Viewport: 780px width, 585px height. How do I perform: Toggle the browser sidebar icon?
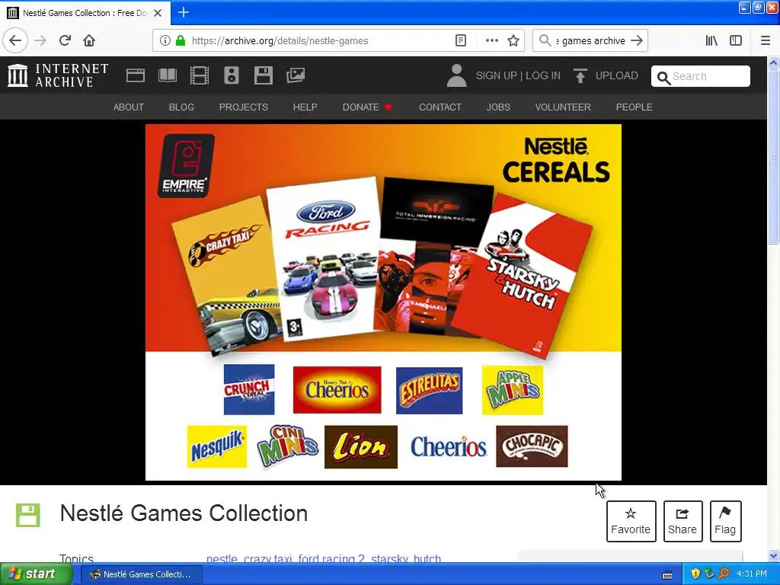click(736, 40)
